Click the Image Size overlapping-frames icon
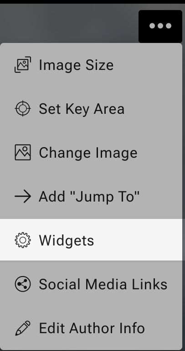Screen dimensions: 185x351 [23, 64]
